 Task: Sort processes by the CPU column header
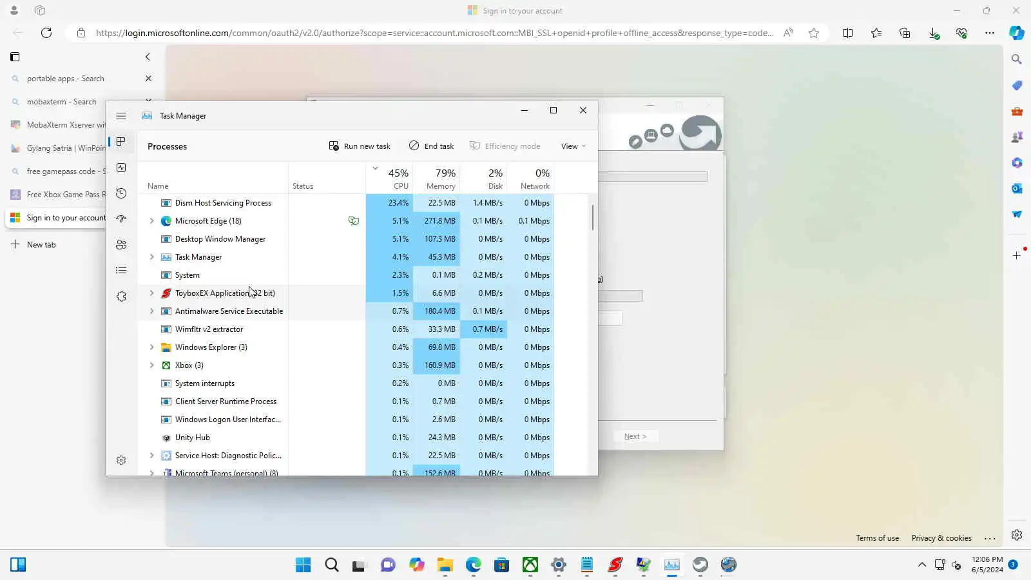tap(389, 178)
